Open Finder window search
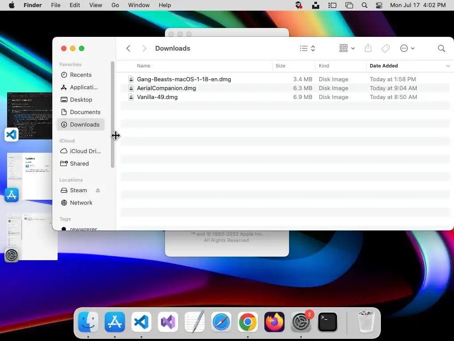Viewport: 454px width, 341px height. pyautogui.click(x=441, y=48)
